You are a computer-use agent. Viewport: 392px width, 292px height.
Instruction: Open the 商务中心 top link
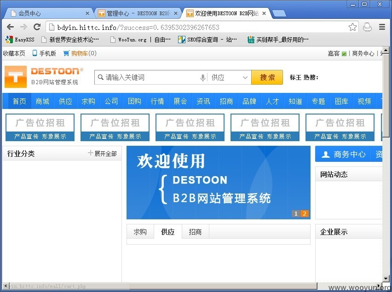363,53
